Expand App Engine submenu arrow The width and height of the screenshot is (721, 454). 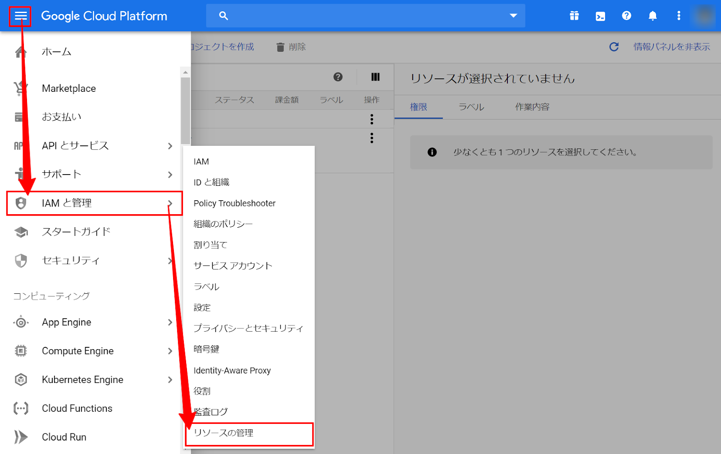click(170, 322)
